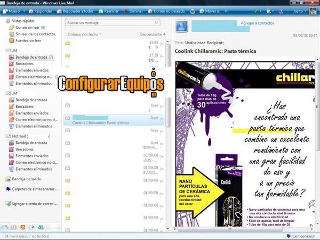
Task: Click the preview pane vertical scrollbar
Action: (317, 106)
